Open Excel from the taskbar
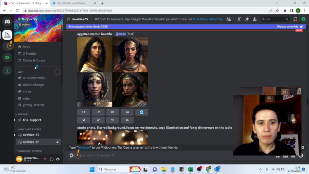309x174 pixels. [x=190, y=169]
